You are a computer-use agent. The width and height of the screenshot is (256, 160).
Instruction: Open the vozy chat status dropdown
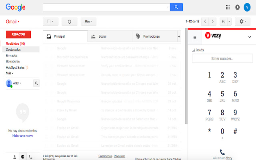(17, 83)
